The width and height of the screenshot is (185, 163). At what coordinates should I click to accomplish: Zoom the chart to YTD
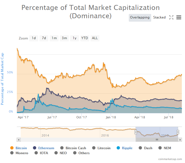pyautogui.click(x=84, y=38)
